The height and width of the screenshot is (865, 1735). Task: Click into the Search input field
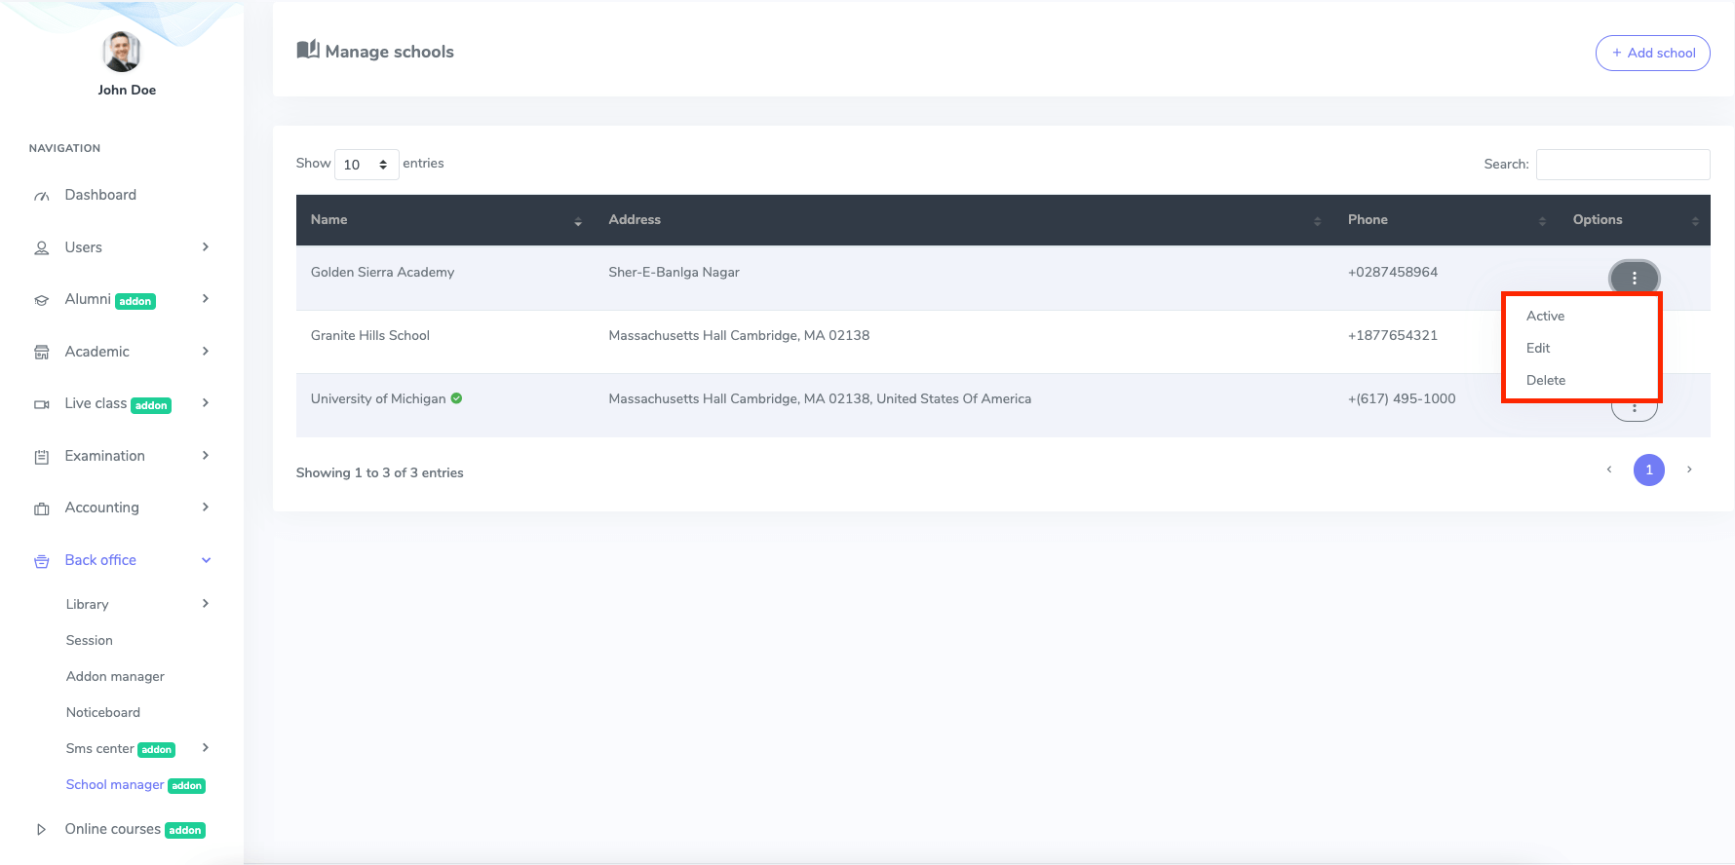click(1622, 165)
